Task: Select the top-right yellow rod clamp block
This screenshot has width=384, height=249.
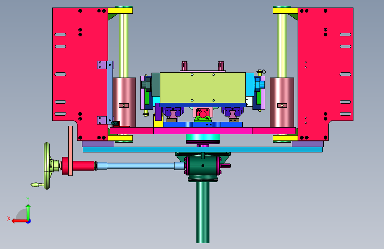Action: (285, 11)
